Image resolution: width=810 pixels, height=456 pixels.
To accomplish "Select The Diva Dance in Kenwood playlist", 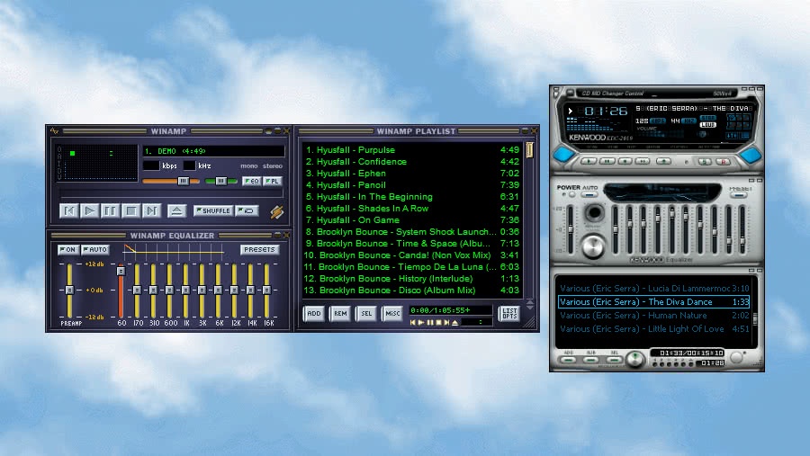I will (654, 301).
